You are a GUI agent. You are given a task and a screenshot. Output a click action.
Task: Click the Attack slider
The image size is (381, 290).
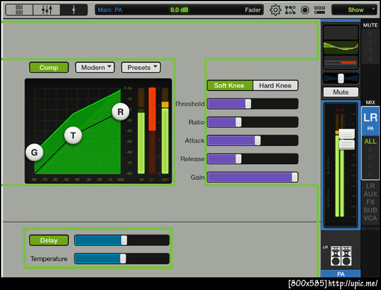point(253,141)
